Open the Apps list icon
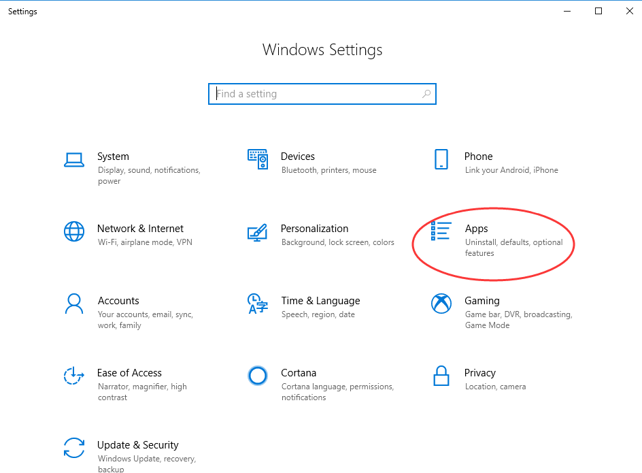Viewport: 642px width, 473px height. pyautogui.click(x=441, y=231)
